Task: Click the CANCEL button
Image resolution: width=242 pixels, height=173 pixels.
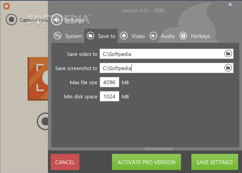Action: pos(65,162)
